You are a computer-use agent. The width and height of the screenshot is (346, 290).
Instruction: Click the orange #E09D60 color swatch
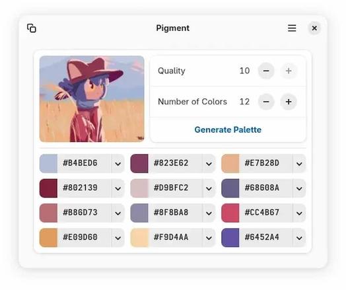pos(48,238)
